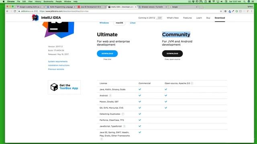Click the help icon next to Detecting Duplicates

pos(123,114)
